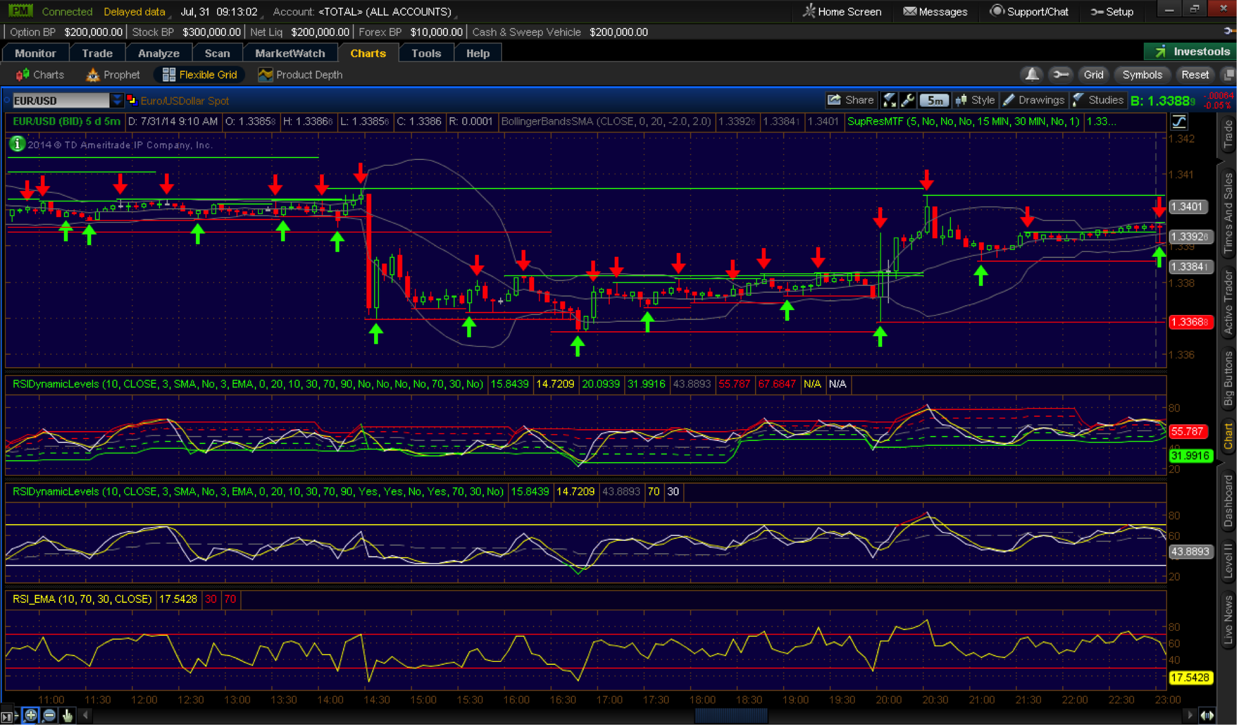Click the zoom in magnifier button

coord(30,716)
